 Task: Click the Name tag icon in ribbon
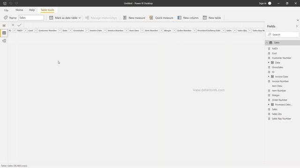coord(6,18)
